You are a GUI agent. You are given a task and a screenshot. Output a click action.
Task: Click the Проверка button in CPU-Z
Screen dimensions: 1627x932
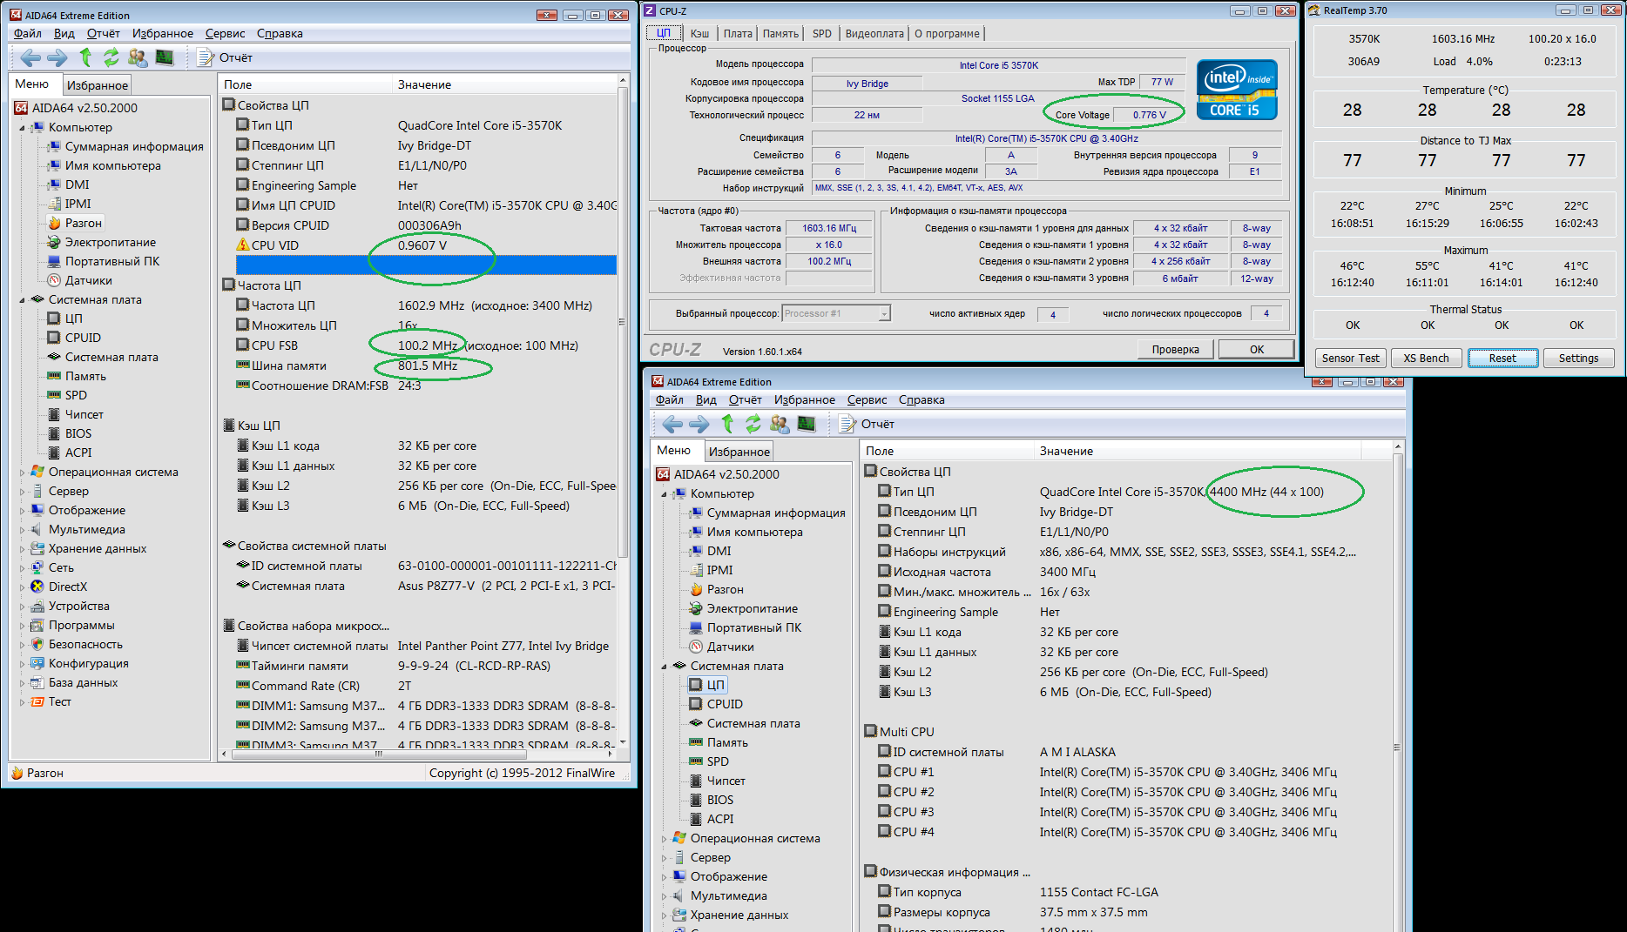[x=1175, y=350]
